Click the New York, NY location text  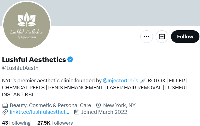119,105
